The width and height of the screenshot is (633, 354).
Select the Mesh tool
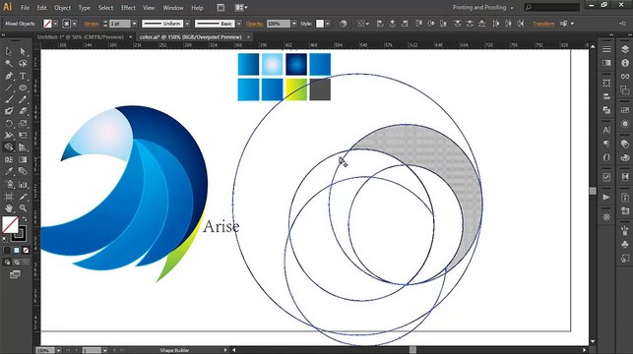[9, 159]
